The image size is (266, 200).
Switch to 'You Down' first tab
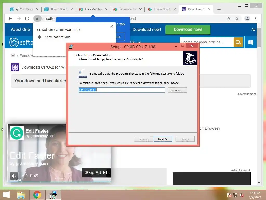click(24, 9)
